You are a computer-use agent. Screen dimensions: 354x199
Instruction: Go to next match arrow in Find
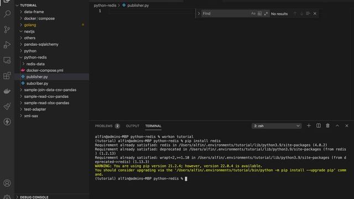coord(301,13)
